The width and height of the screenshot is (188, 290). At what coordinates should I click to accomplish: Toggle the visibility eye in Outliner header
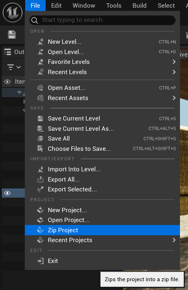coord(7,81)
